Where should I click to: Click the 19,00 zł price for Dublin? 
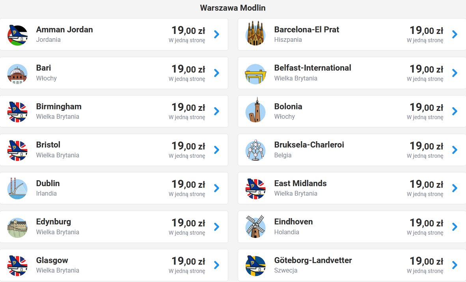click(188, 184)
